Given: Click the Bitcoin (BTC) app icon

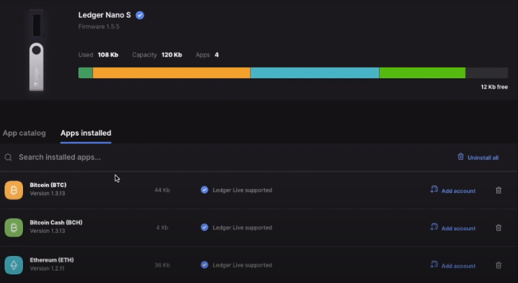Looking at the screenshot, I should point(14,190).
